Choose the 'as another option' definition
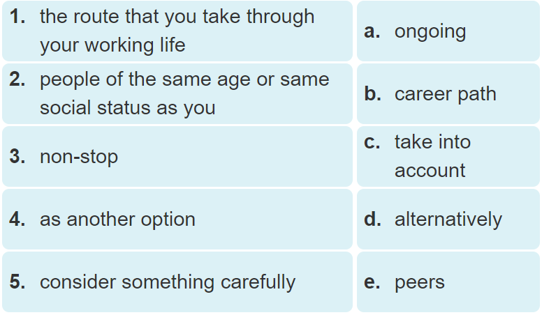 (x=177, y=220)
